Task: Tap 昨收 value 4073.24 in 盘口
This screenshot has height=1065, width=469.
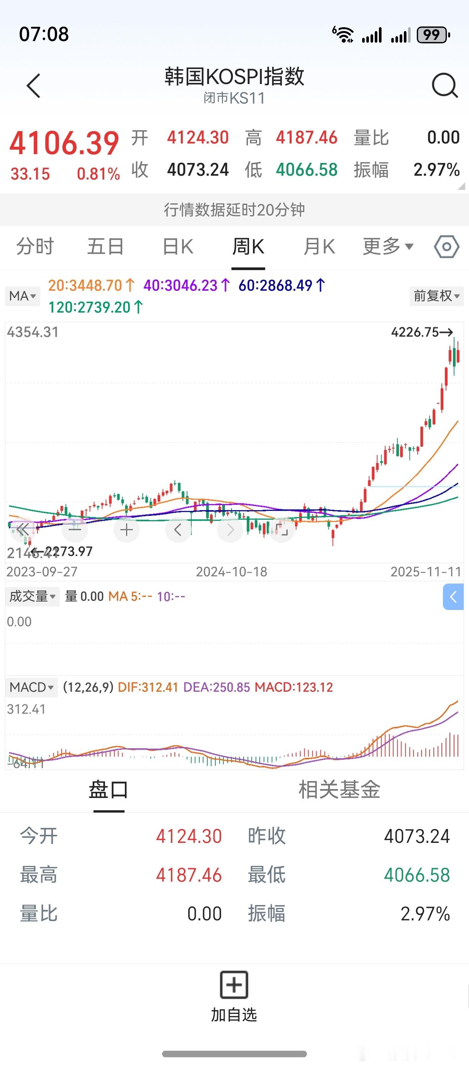Action: (417, 836)
